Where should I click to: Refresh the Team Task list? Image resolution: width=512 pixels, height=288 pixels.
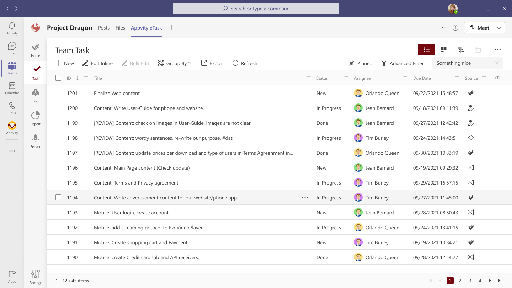(245, 63)
